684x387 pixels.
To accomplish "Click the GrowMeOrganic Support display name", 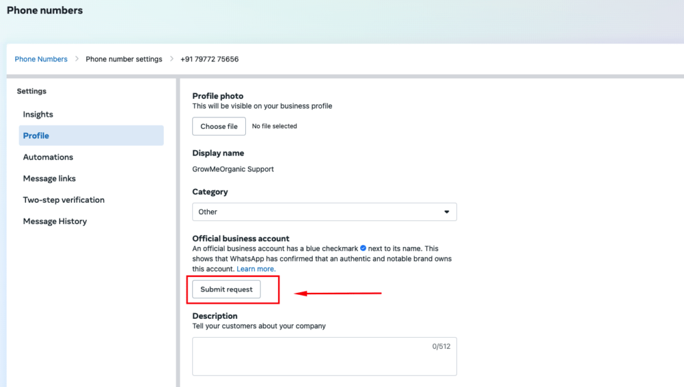I will click(x=233, y=169).
